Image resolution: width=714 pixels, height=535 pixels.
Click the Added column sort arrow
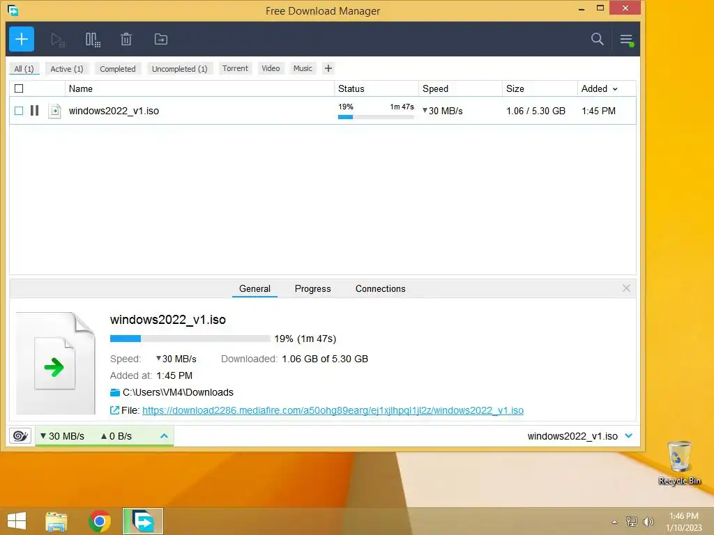coord(615,89)
